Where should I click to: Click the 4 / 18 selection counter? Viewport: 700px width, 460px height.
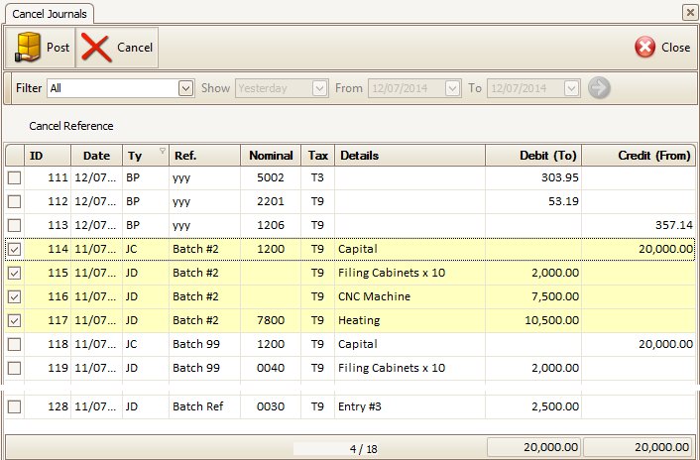pyautogui.click(x=364, y=449)
